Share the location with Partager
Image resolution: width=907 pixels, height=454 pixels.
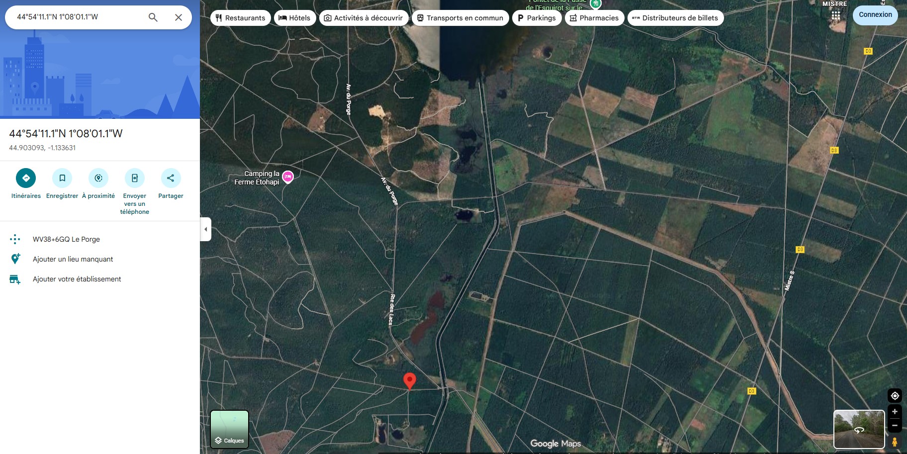point(171,178)
